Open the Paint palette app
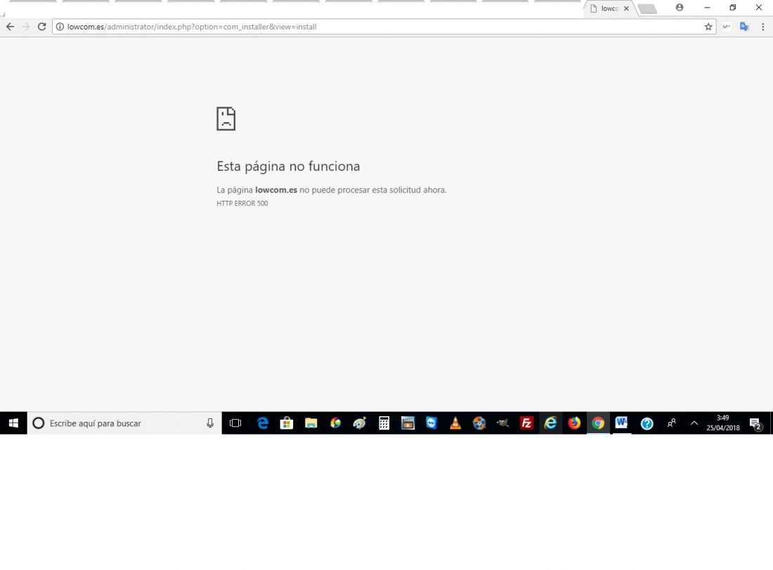The image size is (773, 570). [359, 423]
